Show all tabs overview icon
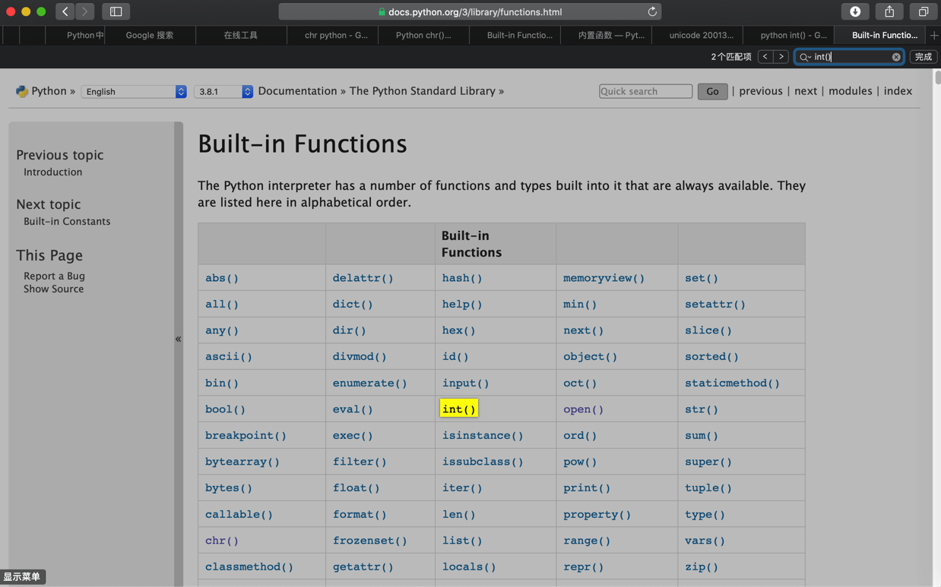 924,11
